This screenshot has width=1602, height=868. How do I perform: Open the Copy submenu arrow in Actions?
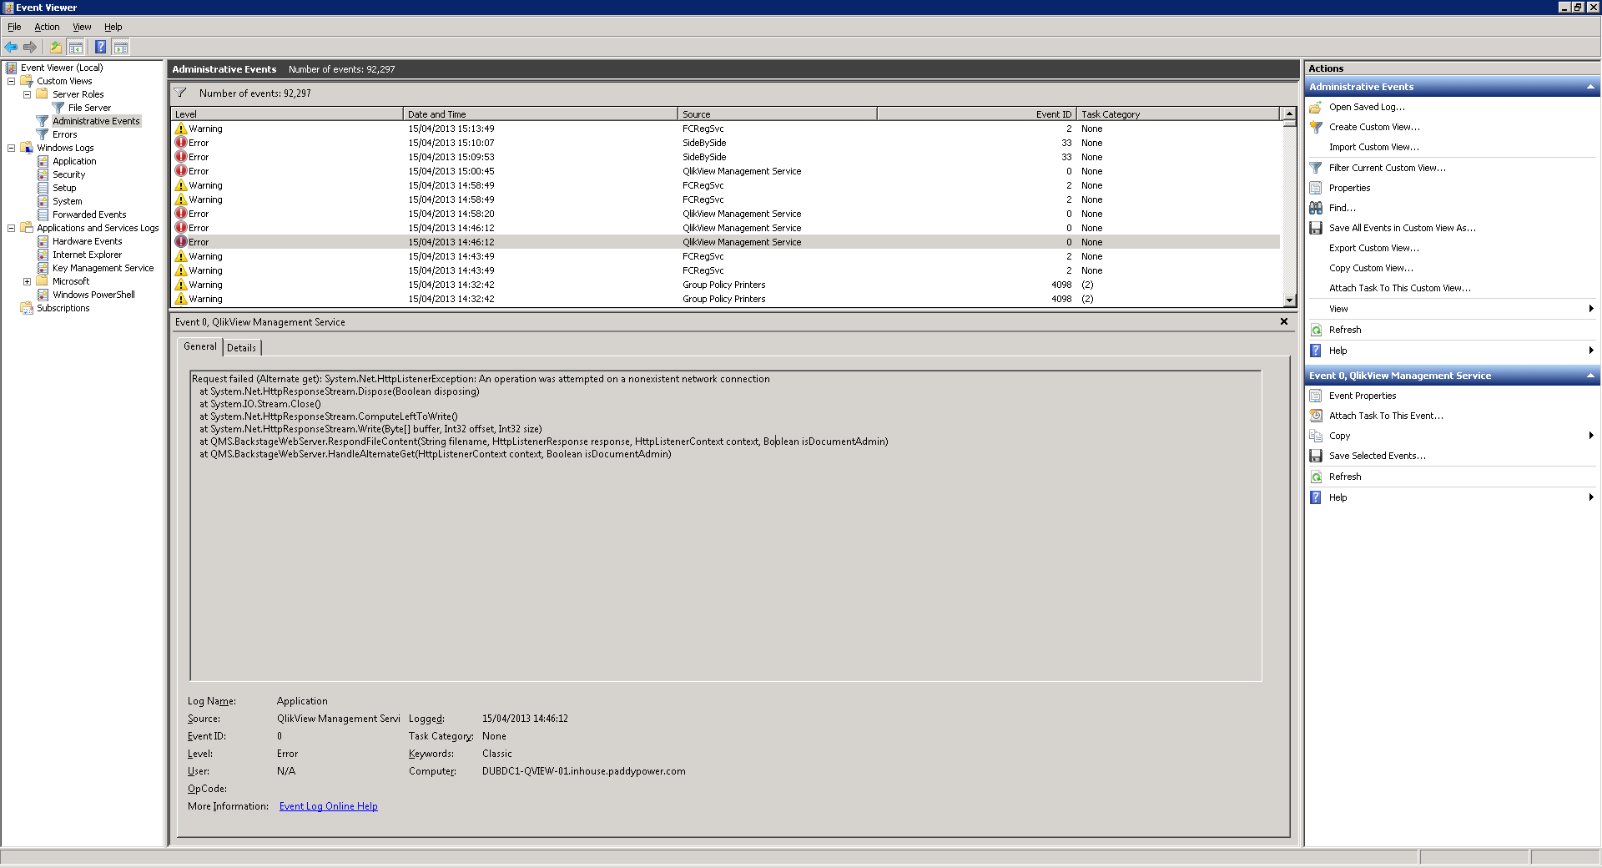1591,436
